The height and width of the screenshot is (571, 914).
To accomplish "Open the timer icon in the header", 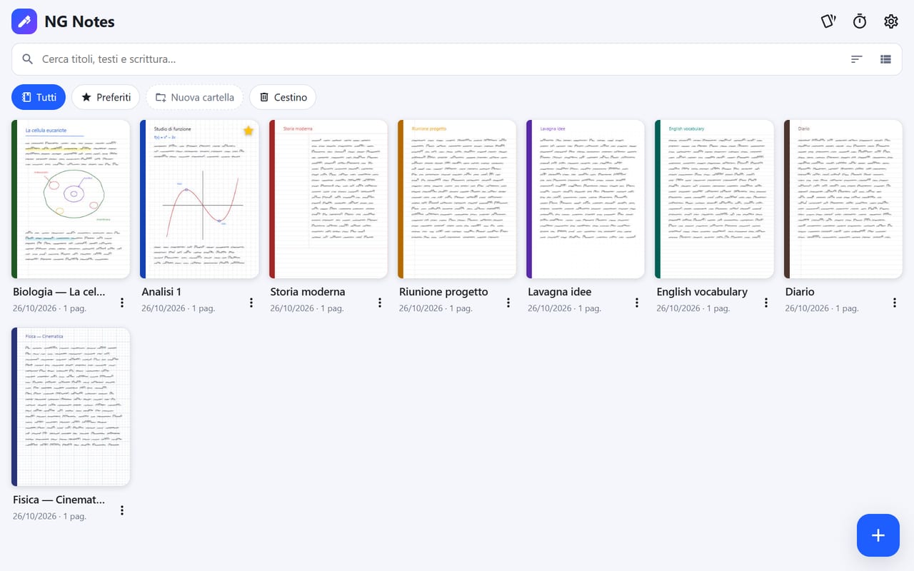I will (x=860, y=21).
